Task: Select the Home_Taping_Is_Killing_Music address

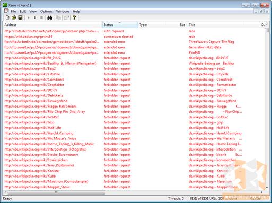Action: click(49, 144)
